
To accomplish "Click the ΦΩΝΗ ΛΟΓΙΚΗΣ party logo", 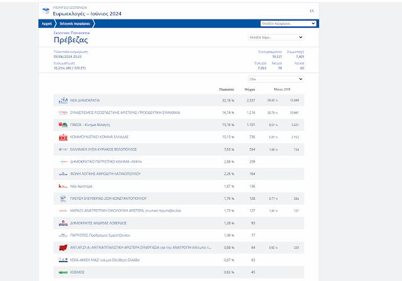I will [63, 174].
